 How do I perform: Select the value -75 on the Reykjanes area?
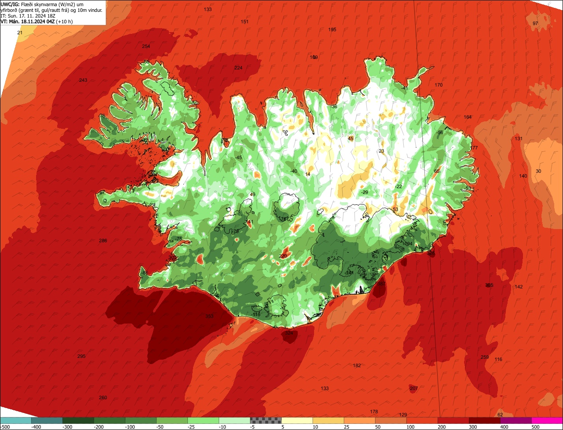(x=178, y=239)
